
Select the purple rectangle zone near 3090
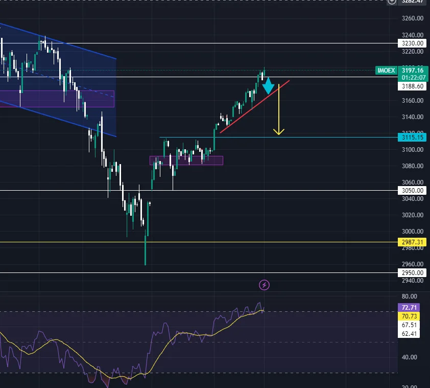click(186, 161)
